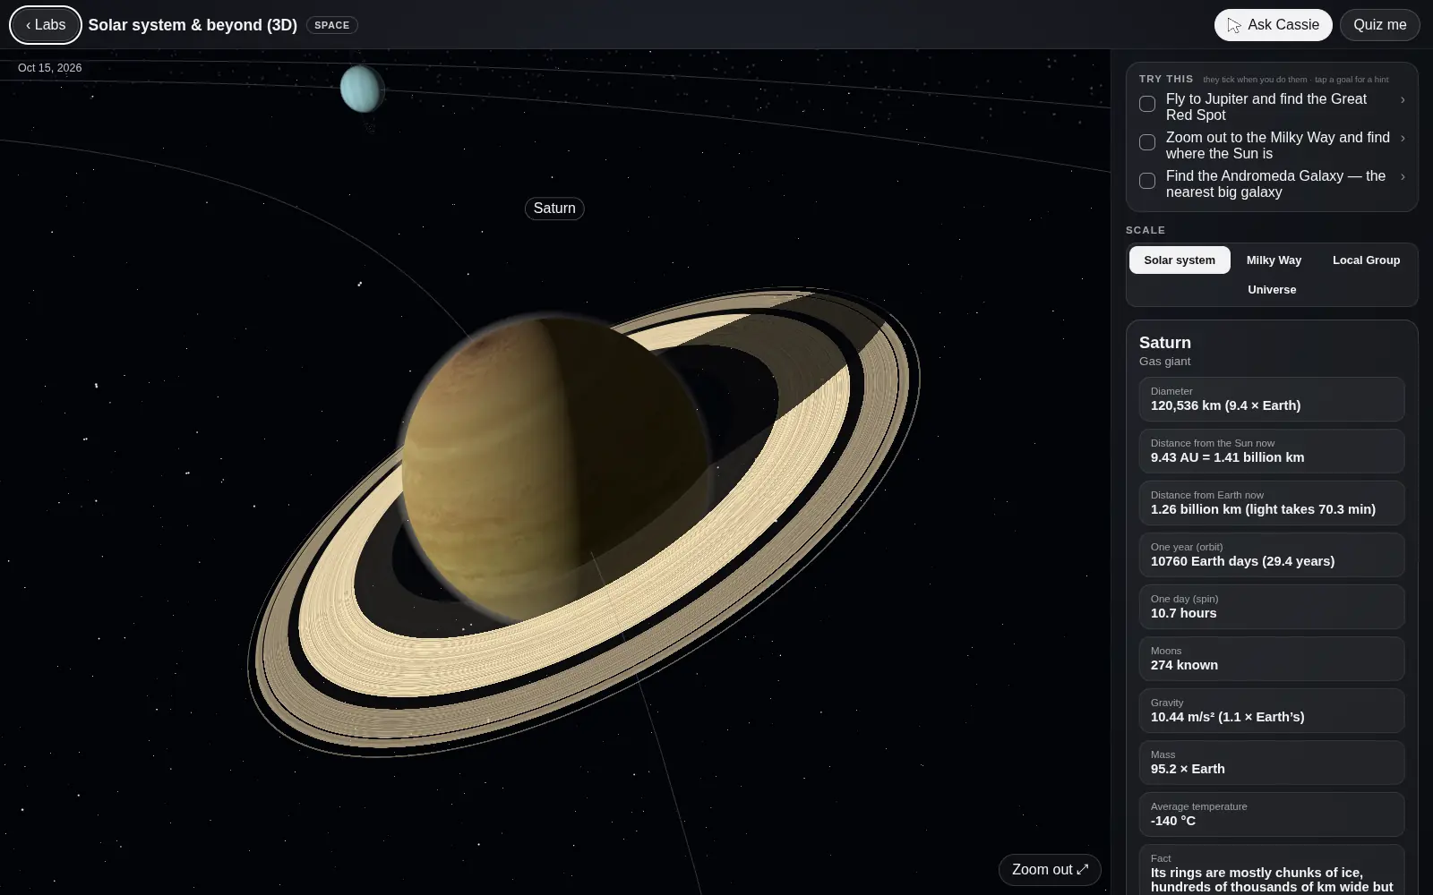
Task: Click the Find the Andromeda Galaxy goal text
Action: click(x=1275, y=183)
